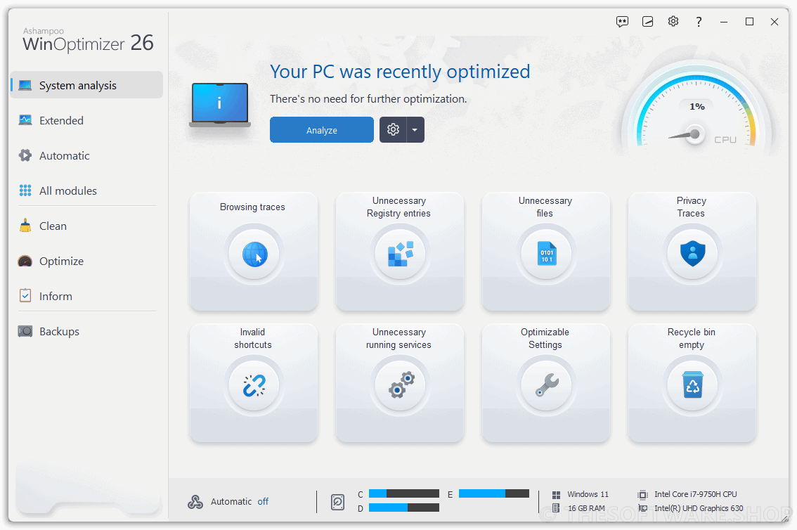Click the Windows 11 label
The width and height of the screenshot is (797, 530).
tap(588, 494)
